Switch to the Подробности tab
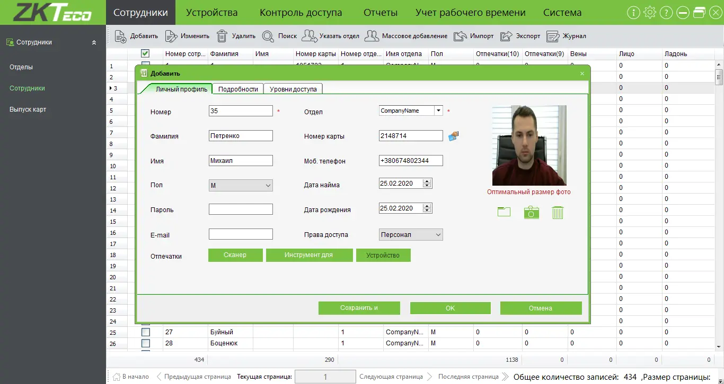Image resolution: width=724 pixels, height=384 pixels. (238, 89)
